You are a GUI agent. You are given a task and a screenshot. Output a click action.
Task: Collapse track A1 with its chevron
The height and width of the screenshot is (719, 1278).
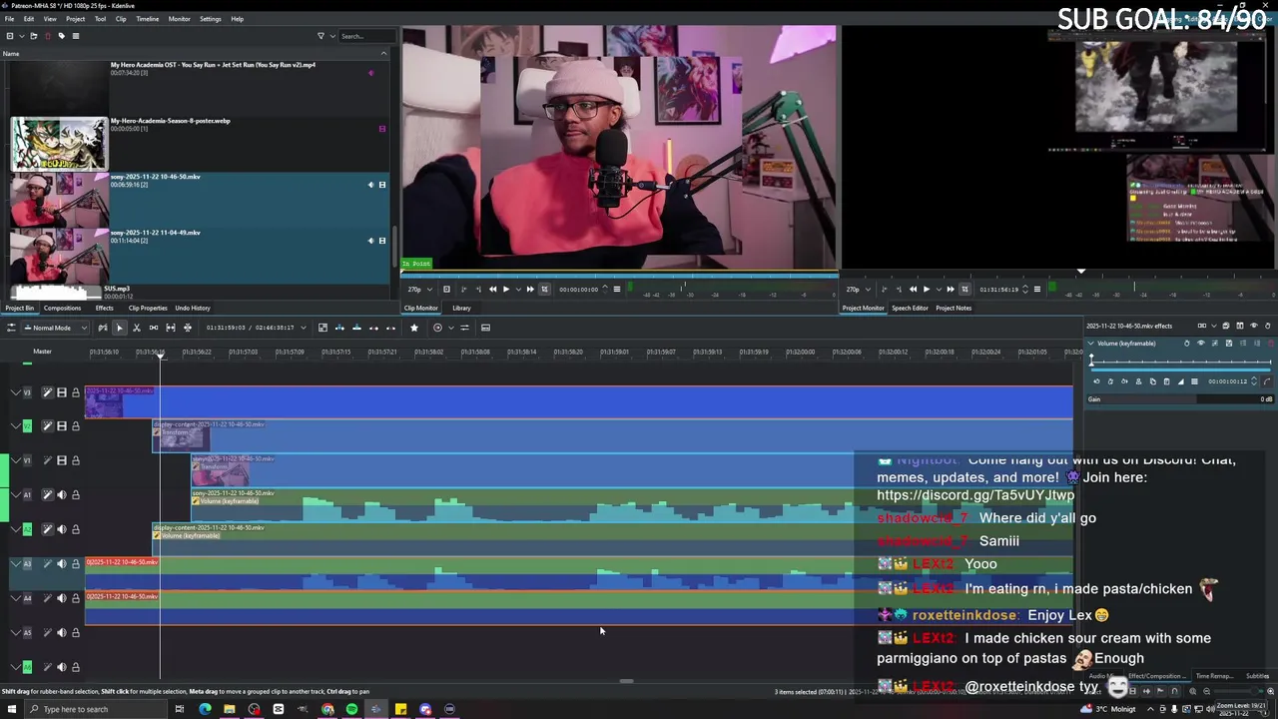pyautogui.click(x=15, y=494)
